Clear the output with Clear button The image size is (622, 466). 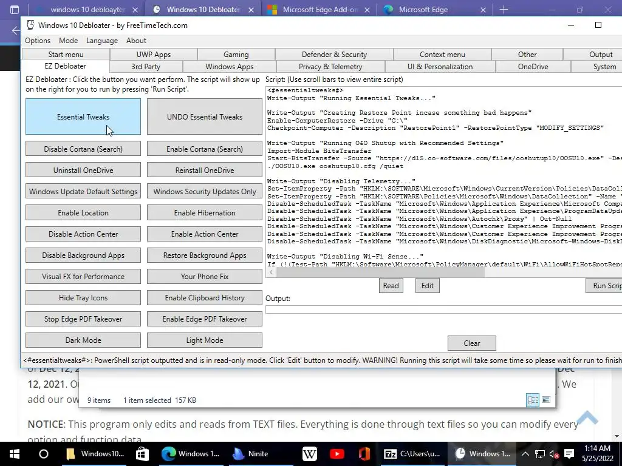pos(471,343)
